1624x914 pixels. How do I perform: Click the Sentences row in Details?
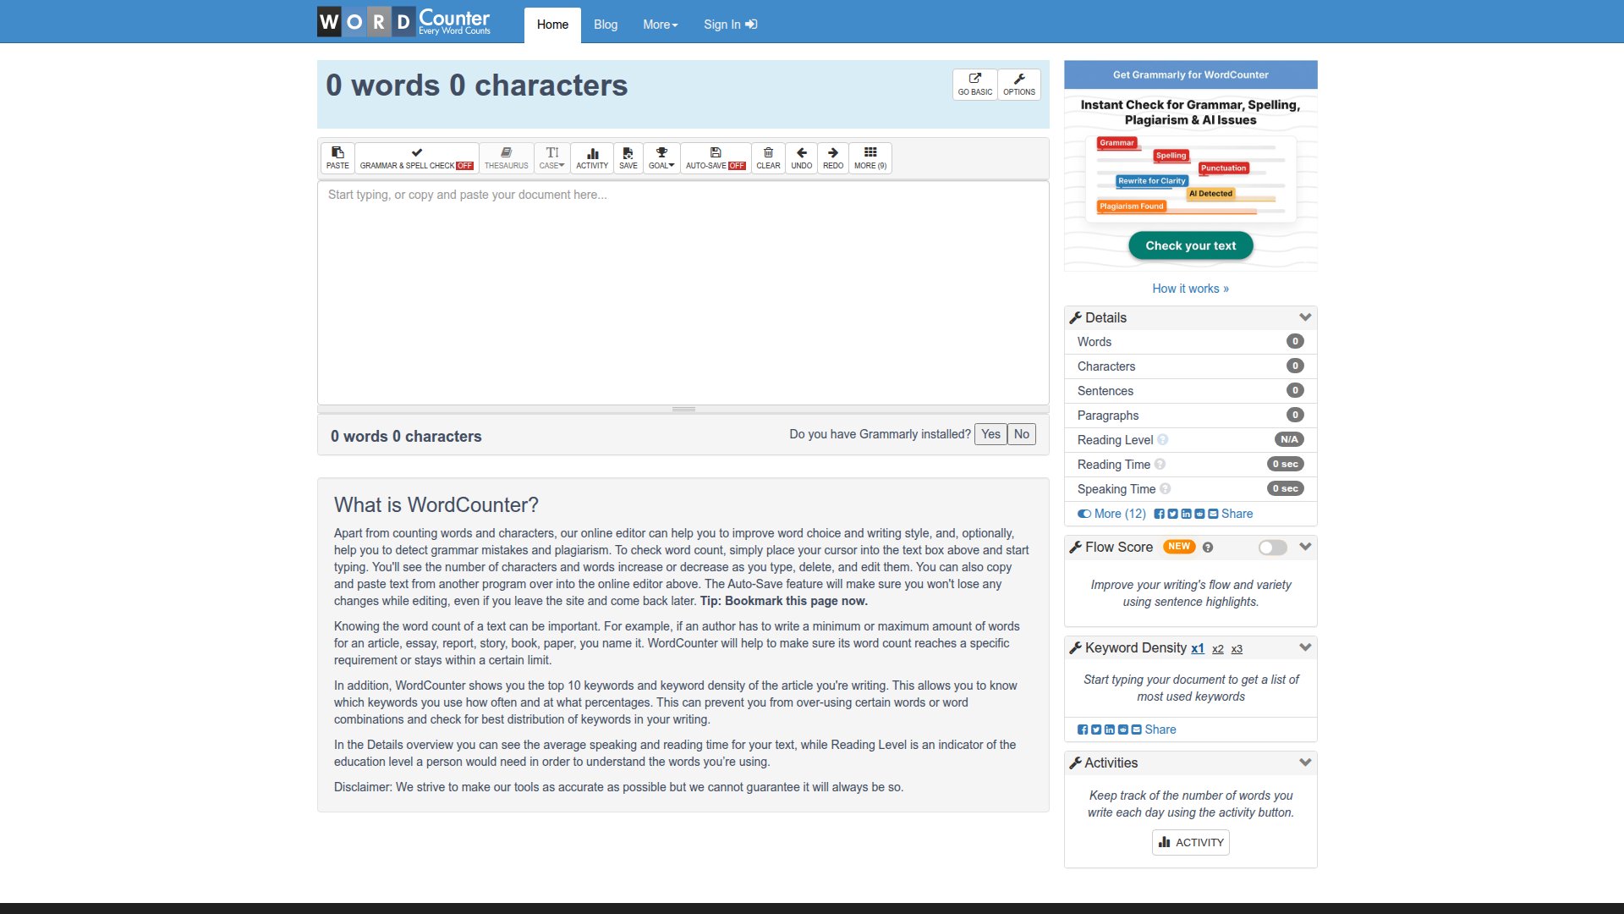click(1191, 391)
